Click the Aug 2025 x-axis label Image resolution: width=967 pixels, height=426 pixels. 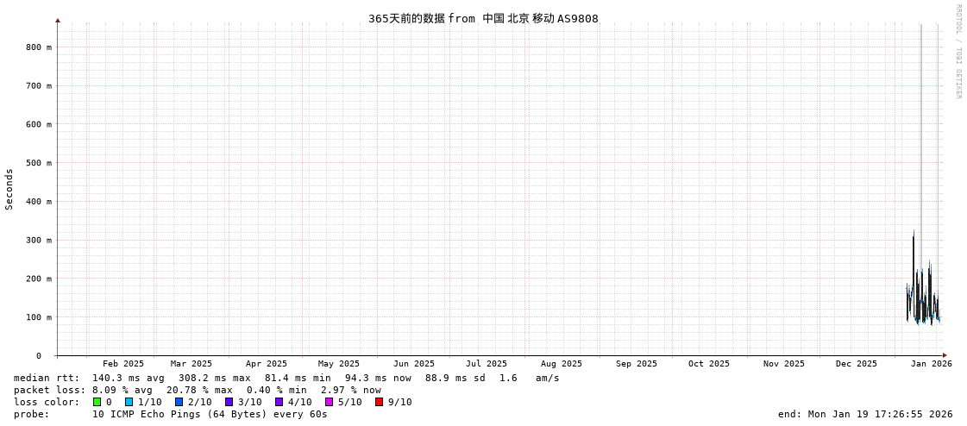[x=562, y=364]
